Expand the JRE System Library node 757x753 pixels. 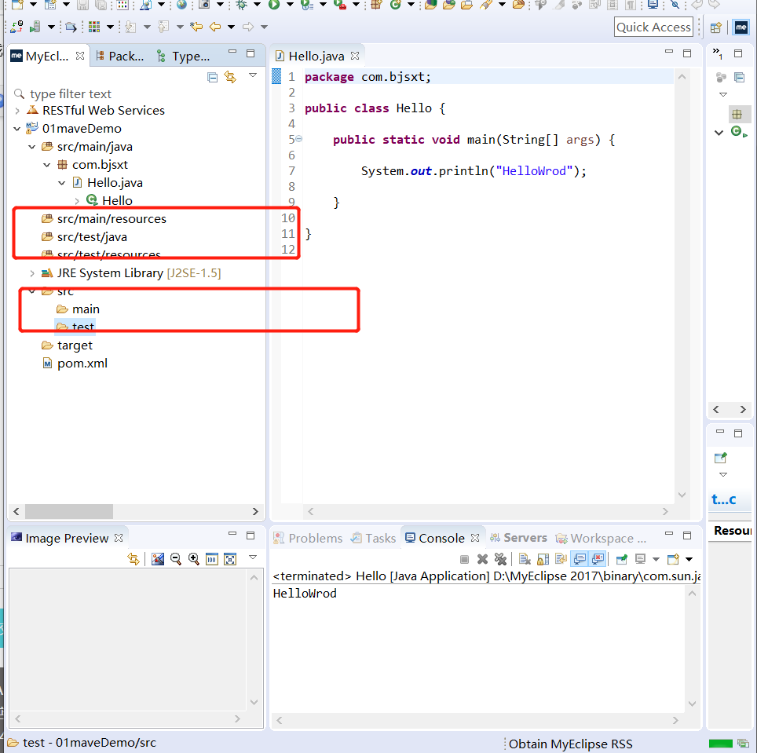[x=32, y=273]
